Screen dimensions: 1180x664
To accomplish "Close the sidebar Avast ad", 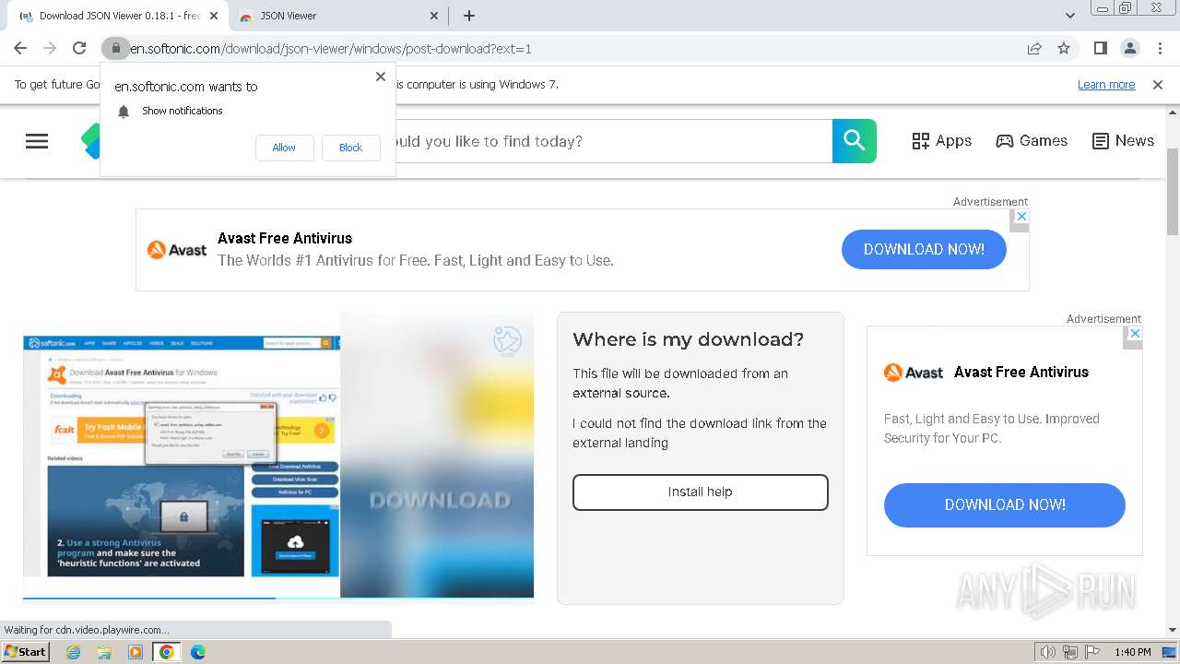I will click(x=1136, y=333).
